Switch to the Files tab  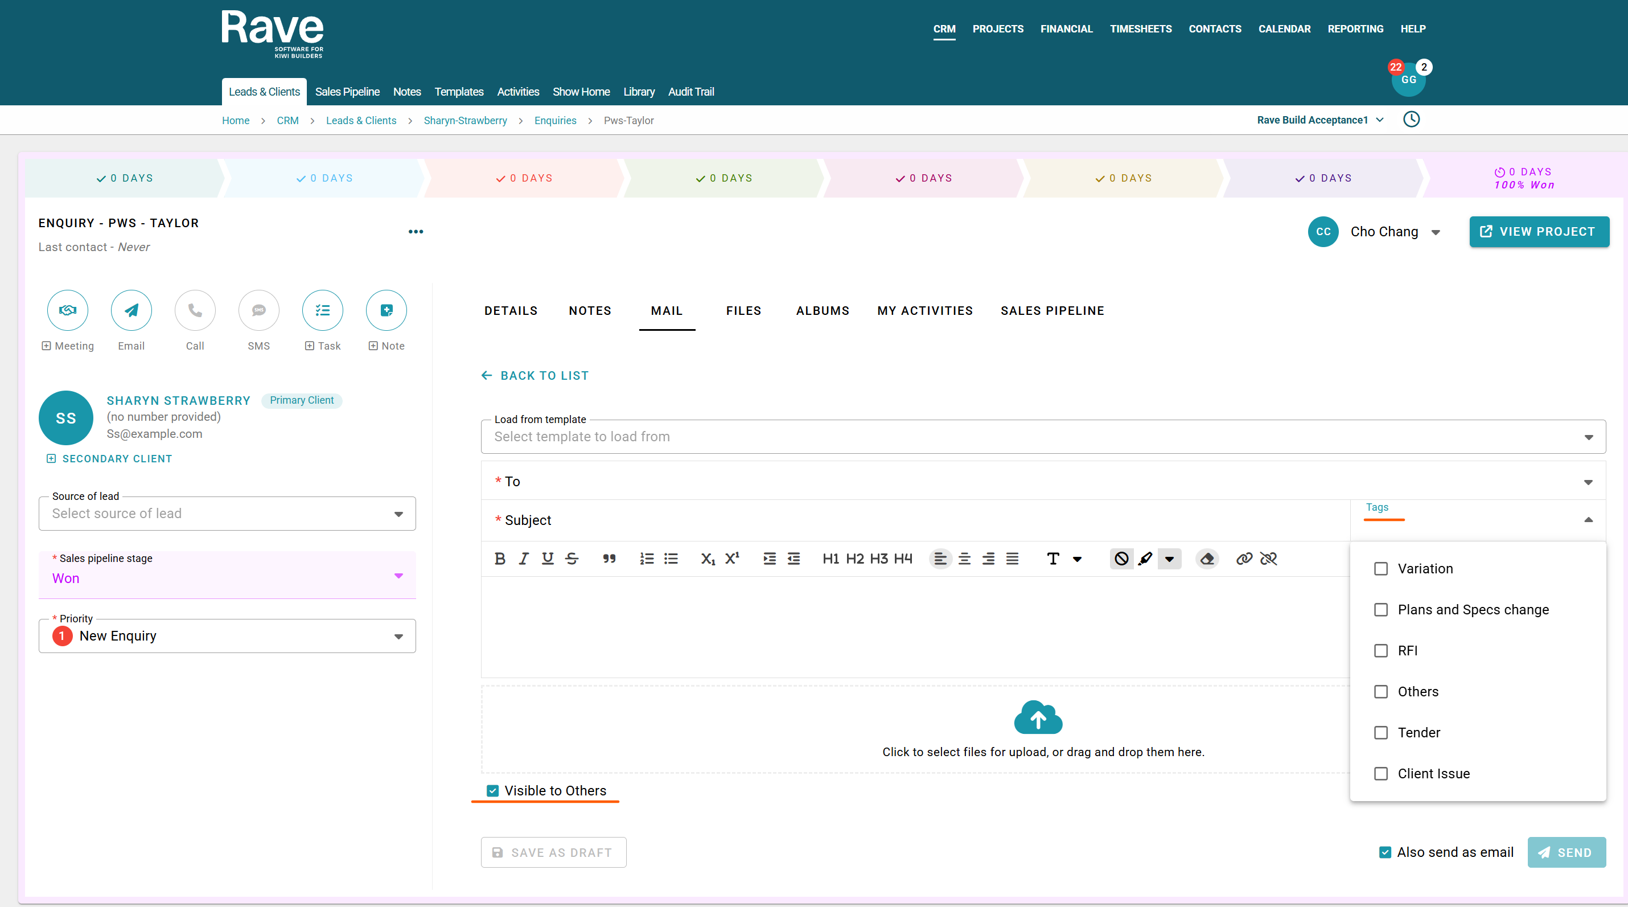[743, 311]
